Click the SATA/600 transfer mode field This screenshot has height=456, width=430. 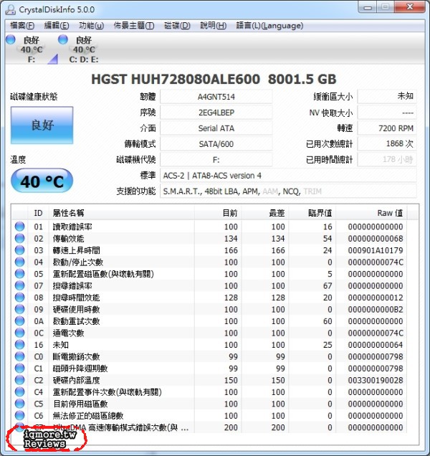click(x=216, y=143)
